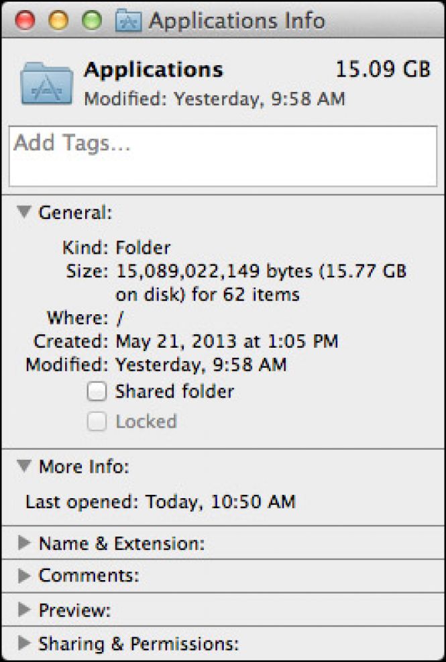Click the Created date May 21, 2013
The width and height of the screenshot is (446, 662).
[227, 341]
